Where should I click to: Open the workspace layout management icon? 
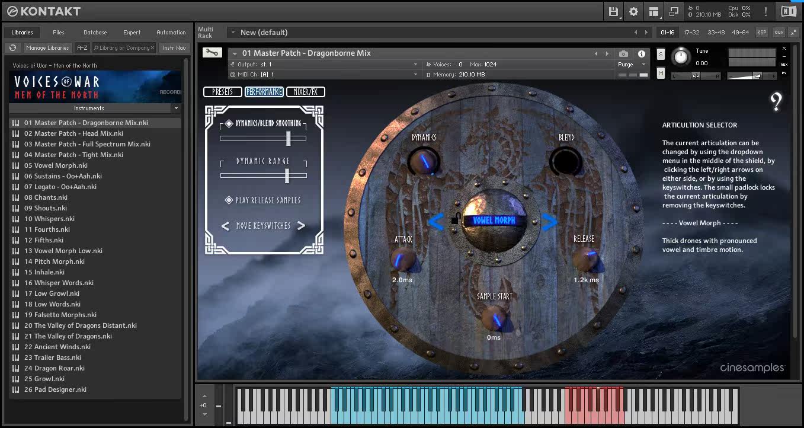pos(654,11)
